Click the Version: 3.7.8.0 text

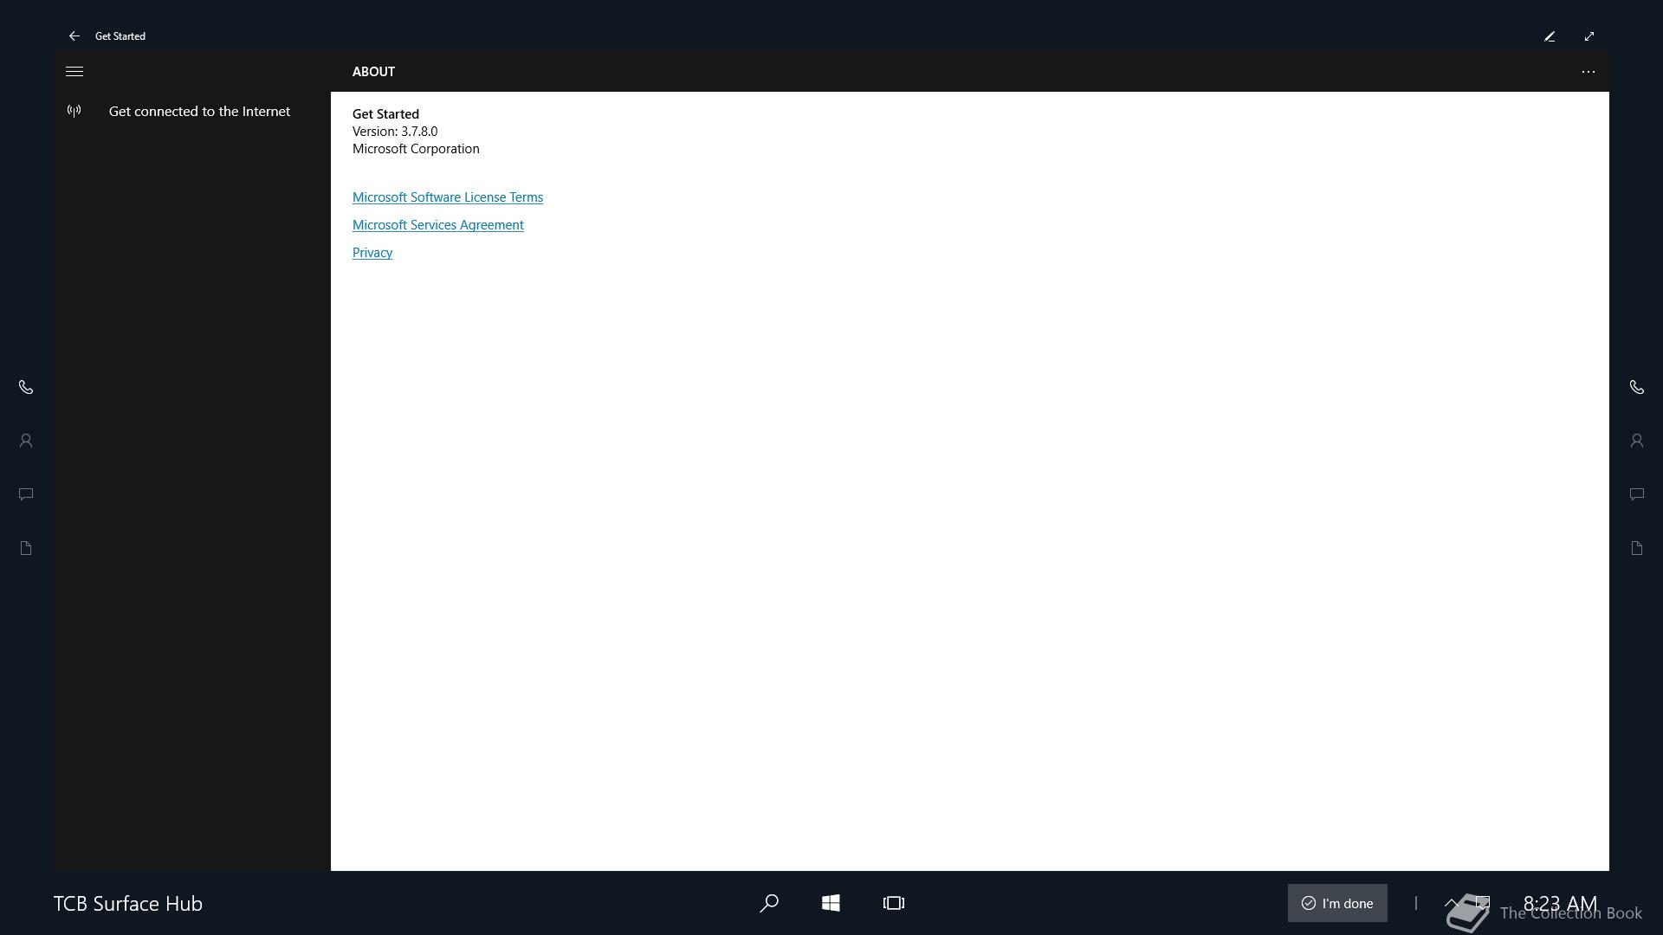(x=395, y=132)
